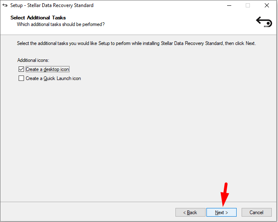The width and height of the screenshot is (278, 222).
Task: Click the red arrow annotation above Next
Action: [x=225, y=194]
